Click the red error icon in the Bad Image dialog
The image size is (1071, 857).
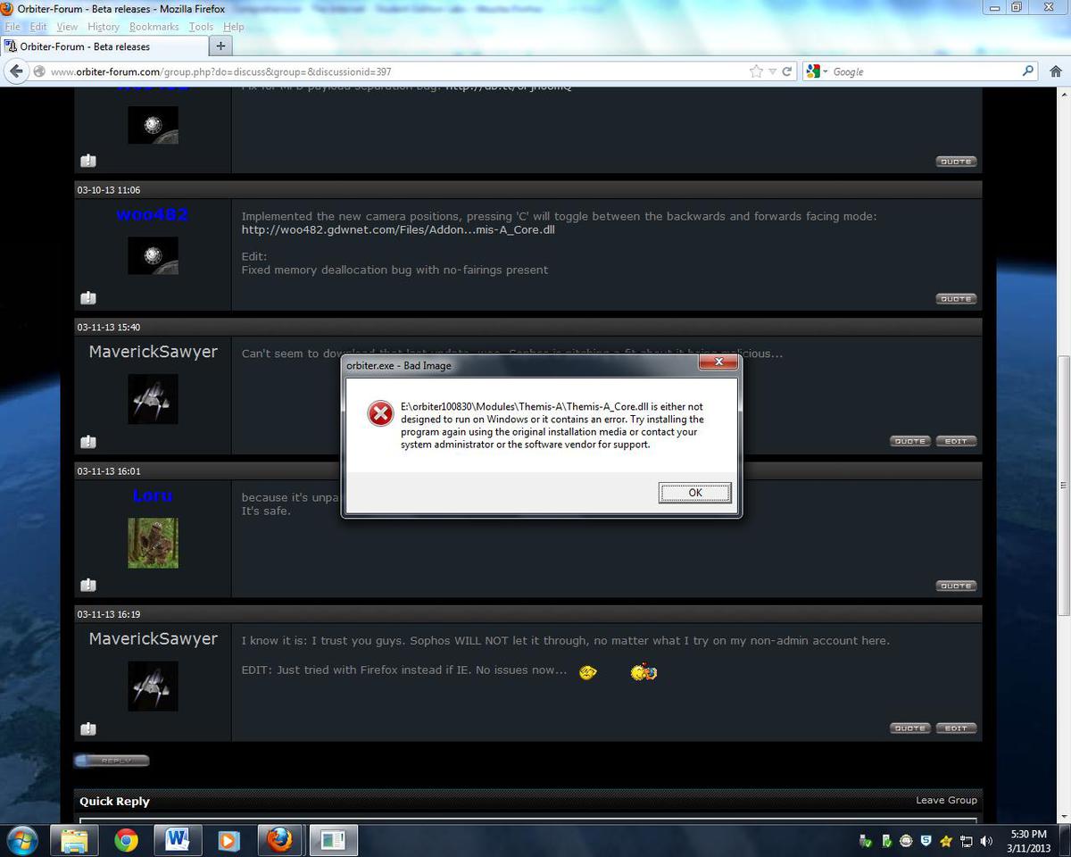pos(381,413)
